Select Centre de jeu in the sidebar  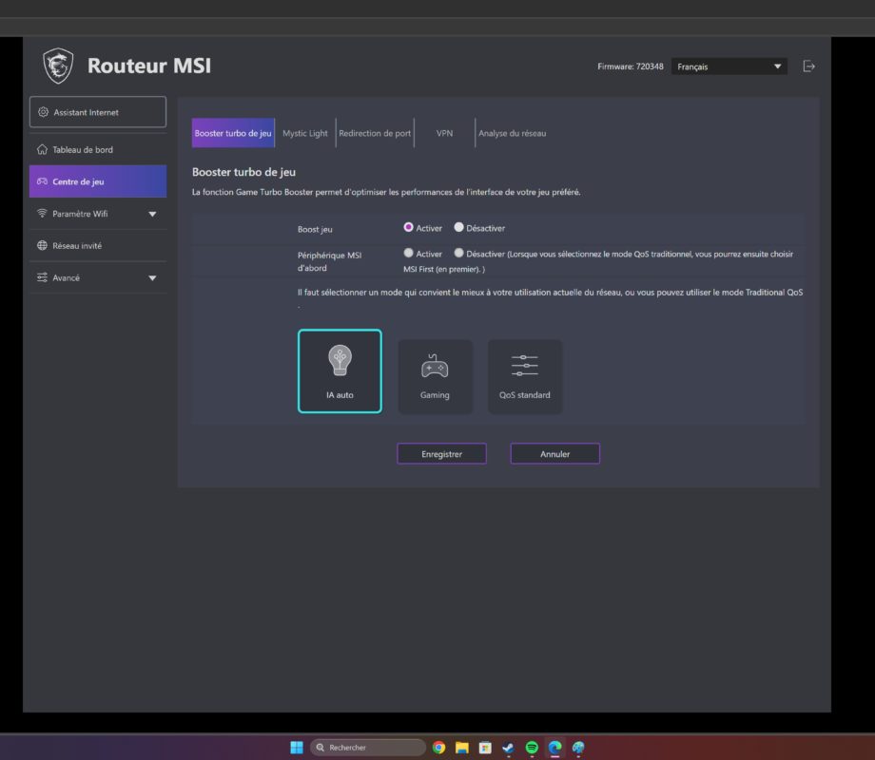[x=98, y=181]
